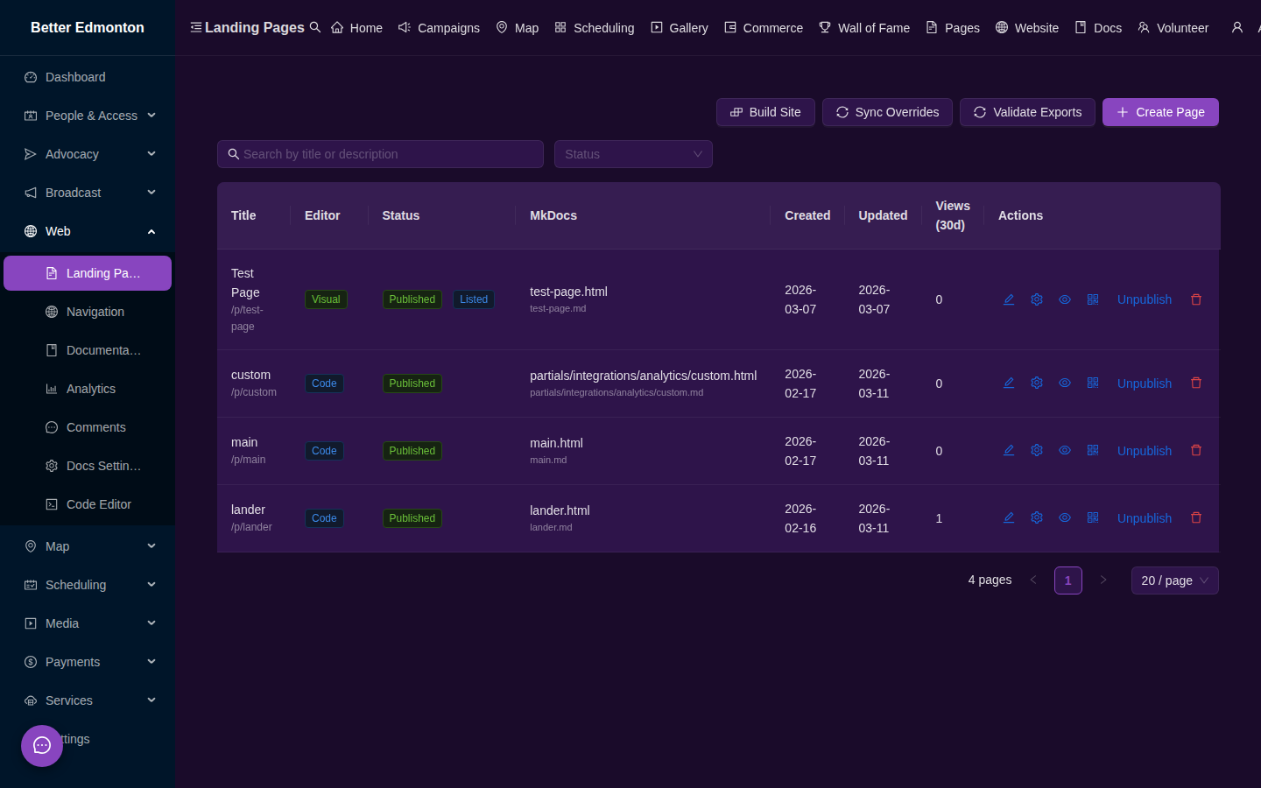Image resolution: width=1261 pixels, height=788 pixels.
Task: Preview custom page via eye icon
Action: tap(1065, 383)
